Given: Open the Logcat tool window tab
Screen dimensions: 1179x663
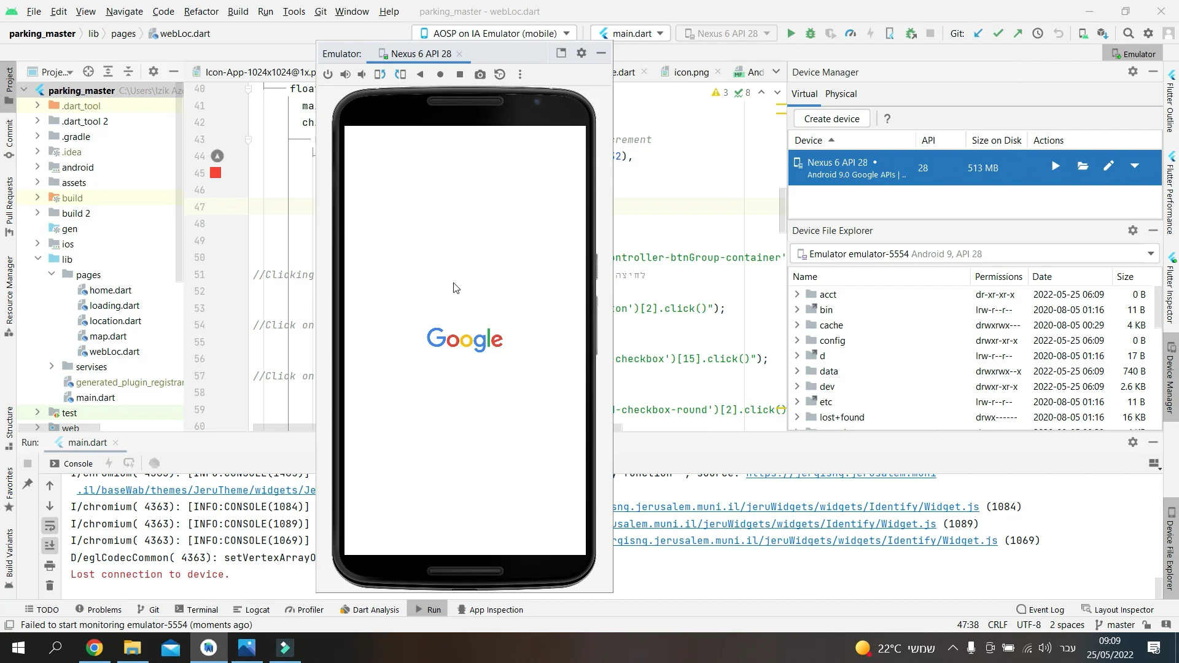Looking at the screenshot, I should 252,610.
